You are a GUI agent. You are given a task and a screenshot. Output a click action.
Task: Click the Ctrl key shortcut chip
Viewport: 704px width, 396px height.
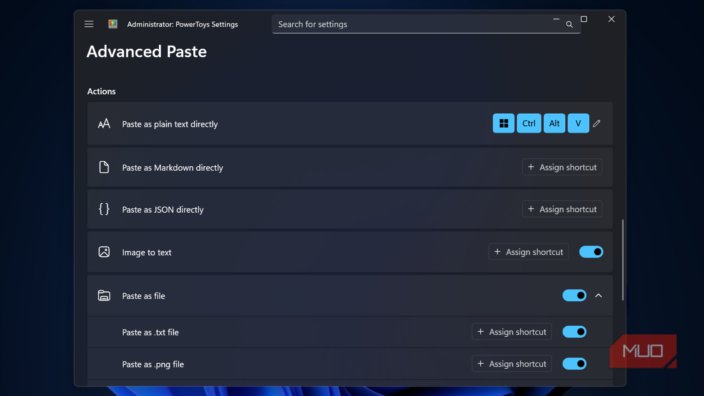(529, 123)
